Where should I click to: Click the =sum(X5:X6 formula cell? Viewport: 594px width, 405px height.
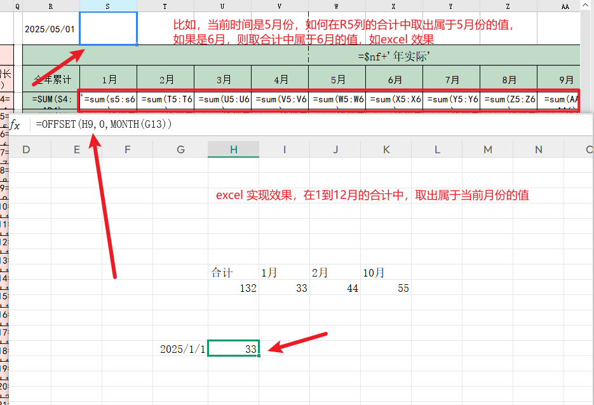point(395,99)
